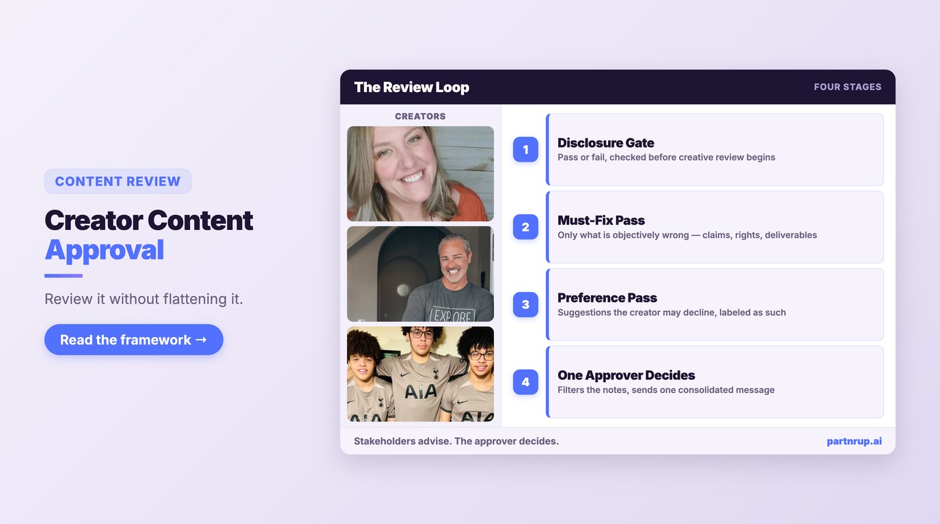
Task: Click the Read the framework button
Action: (134, 340)
